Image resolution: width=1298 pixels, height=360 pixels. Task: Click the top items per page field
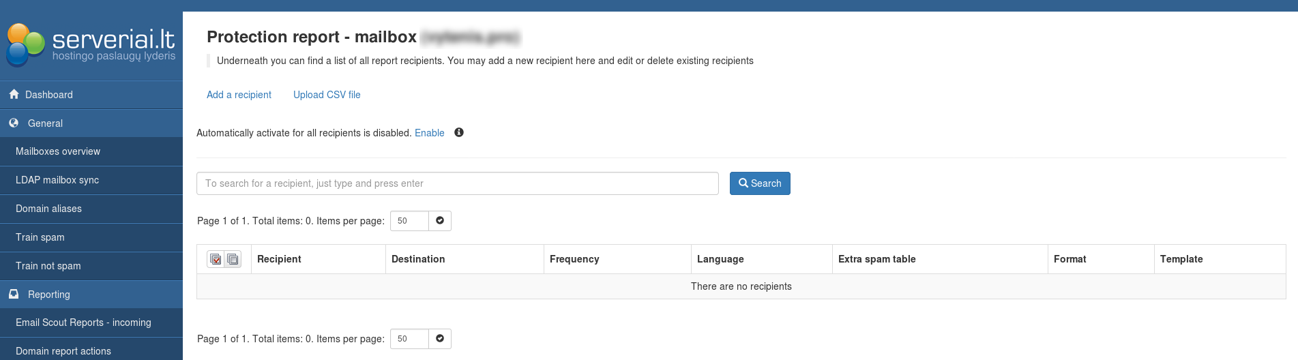(409, 221)
